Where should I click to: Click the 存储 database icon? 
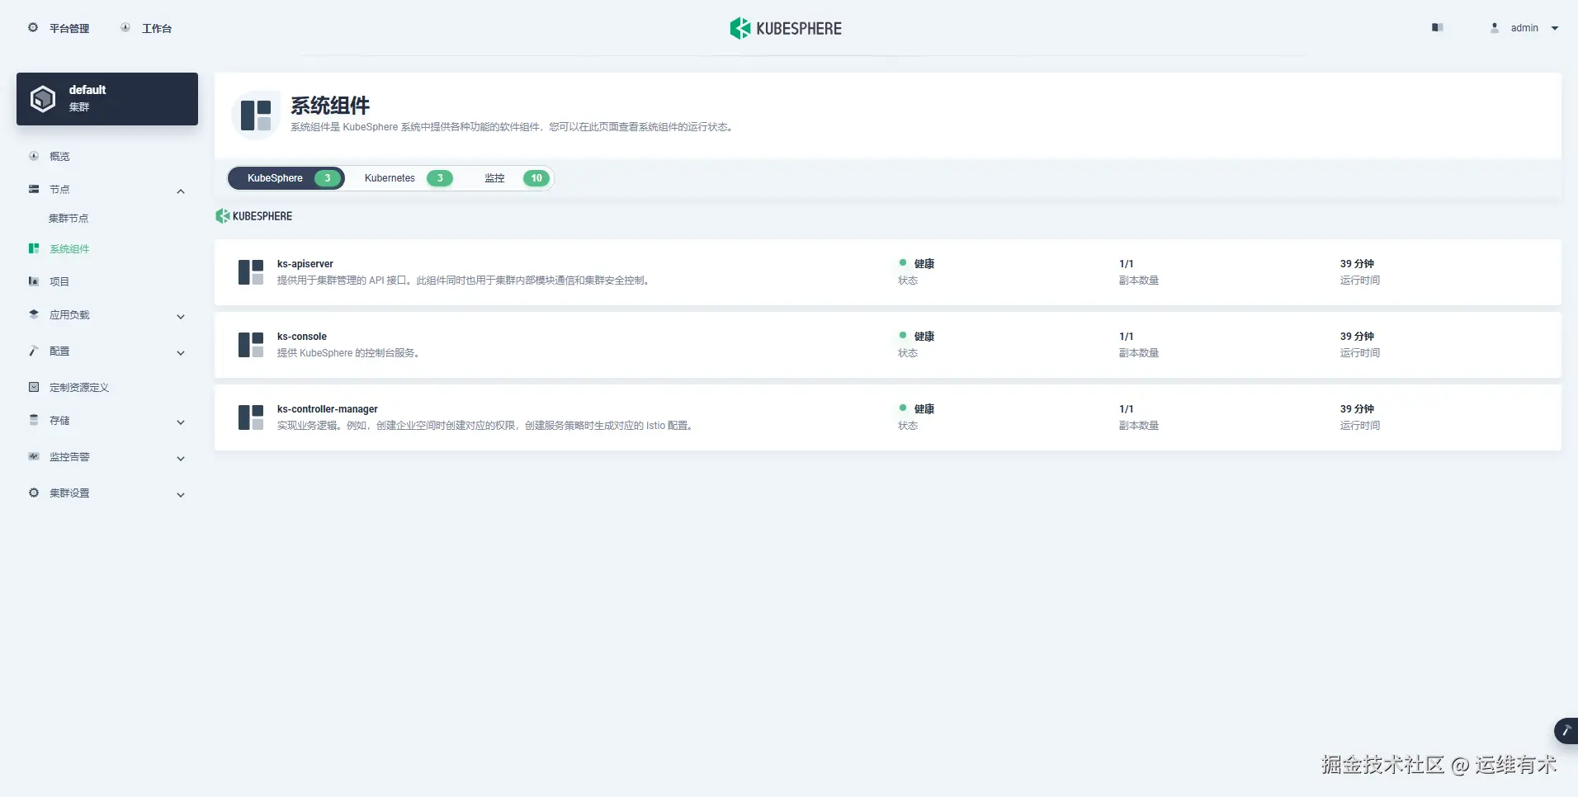coord(34,420)
